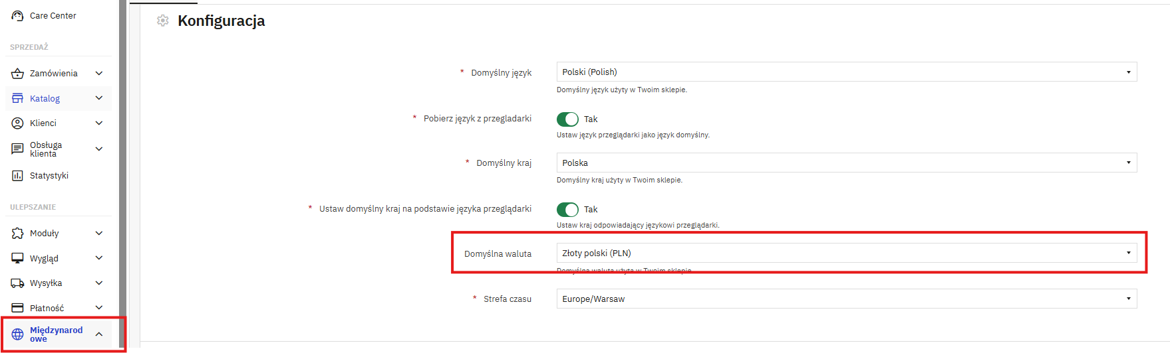Open the Domyślna waluta dropdown
The height and width of the screenshot is (353, 1170).
coord(846,253)
